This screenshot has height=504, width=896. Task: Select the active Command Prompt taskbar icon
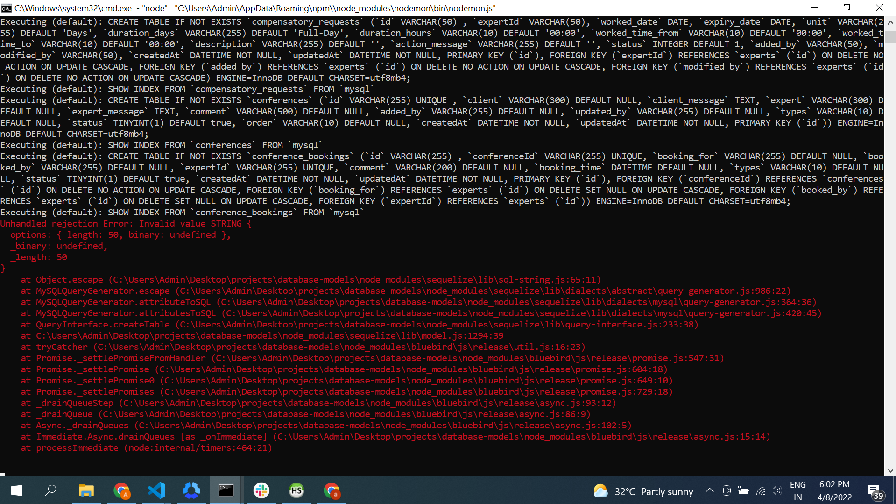pyautogui.click(x=226, y=490)
